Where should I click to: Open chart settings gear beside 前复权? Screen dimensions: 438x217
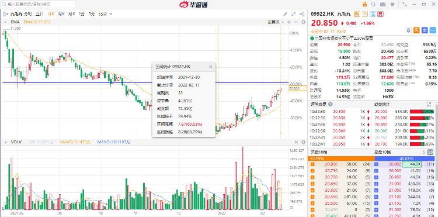[303, 22]
